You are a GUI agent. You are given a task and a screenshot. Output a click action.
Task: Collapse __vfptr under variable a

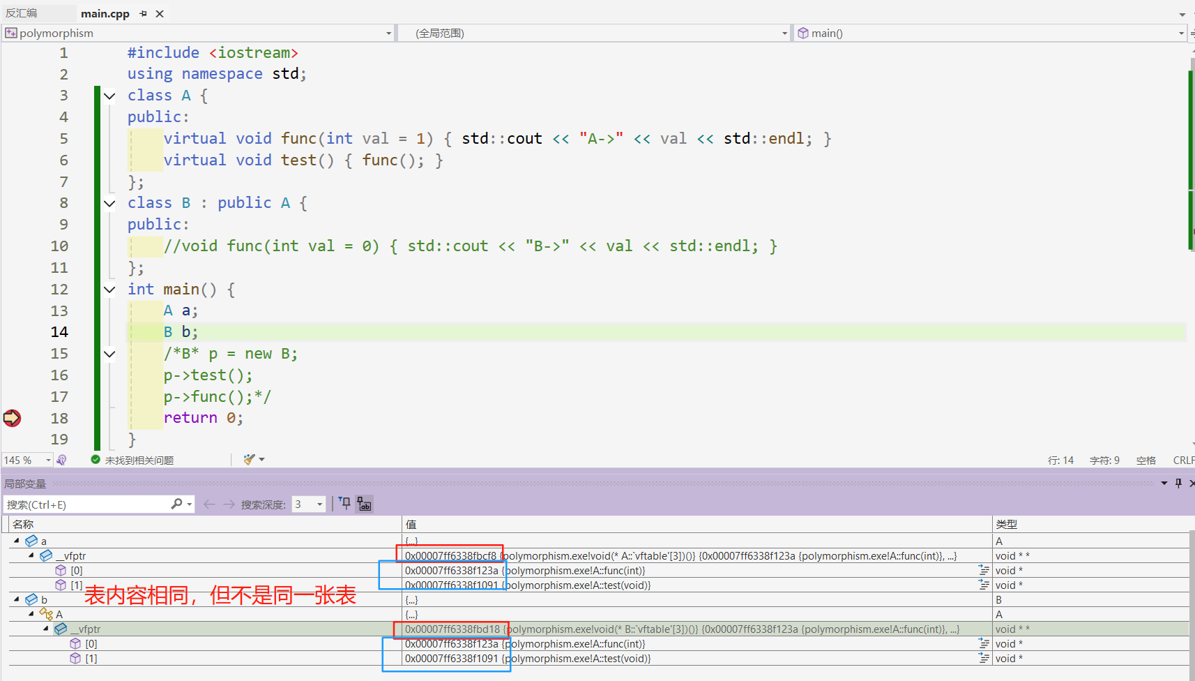point(31,555)
